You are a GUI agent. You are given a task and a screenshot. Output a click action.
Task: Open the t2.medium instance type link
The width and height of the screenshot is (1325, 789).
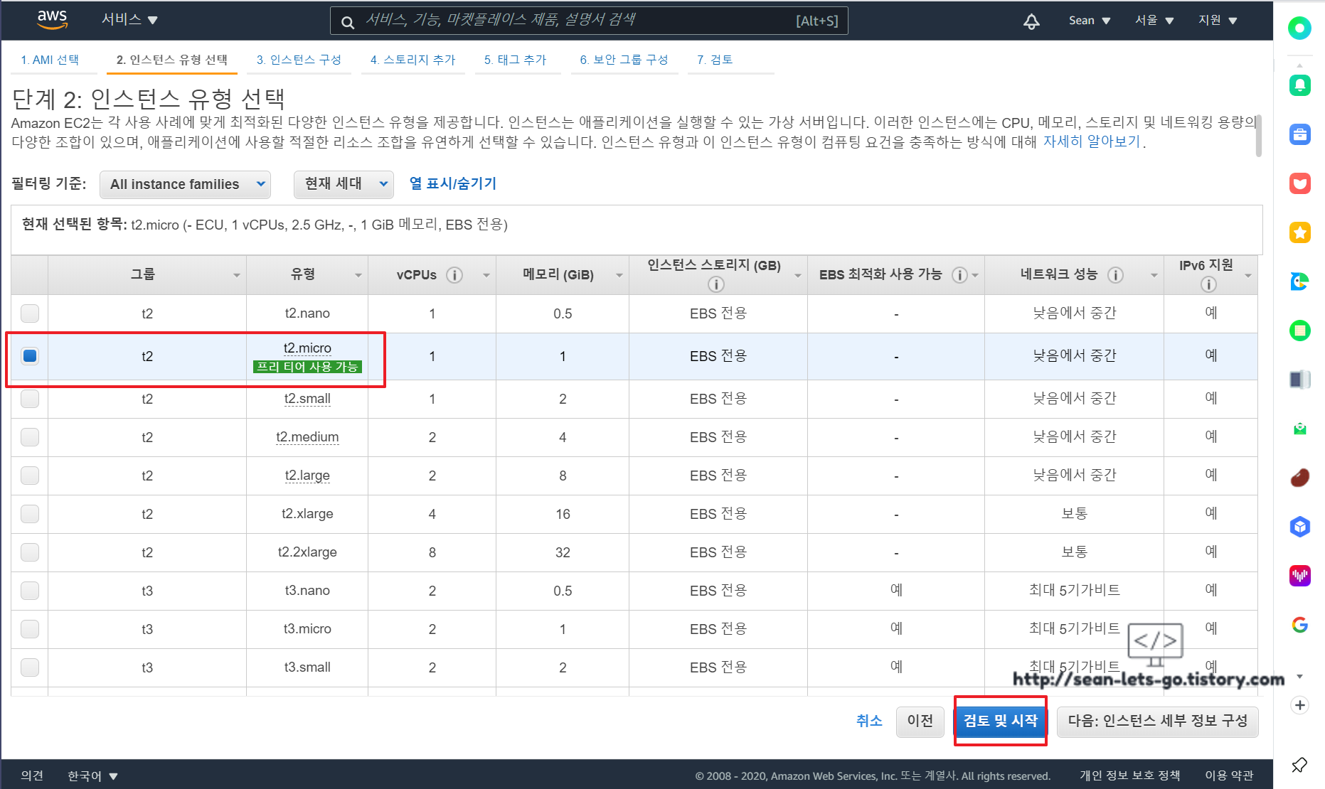click(307, 437)
